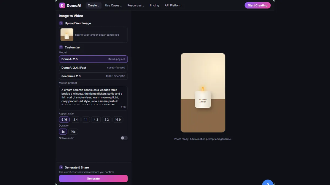Enable the Native audio switch
This screenshot has width=330, height=185.
pos(124,138)
